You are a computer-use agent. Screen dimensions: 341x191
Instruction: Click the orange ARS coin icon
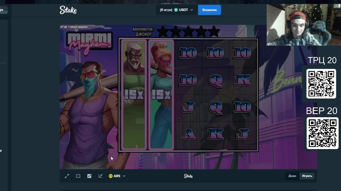click(111, 176)
